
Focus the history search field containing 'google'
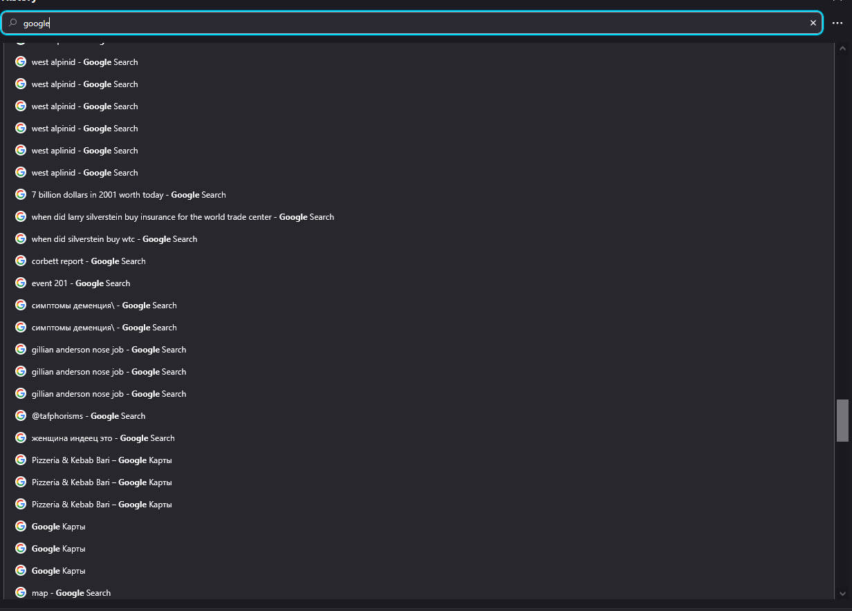[x=412, y=23]
